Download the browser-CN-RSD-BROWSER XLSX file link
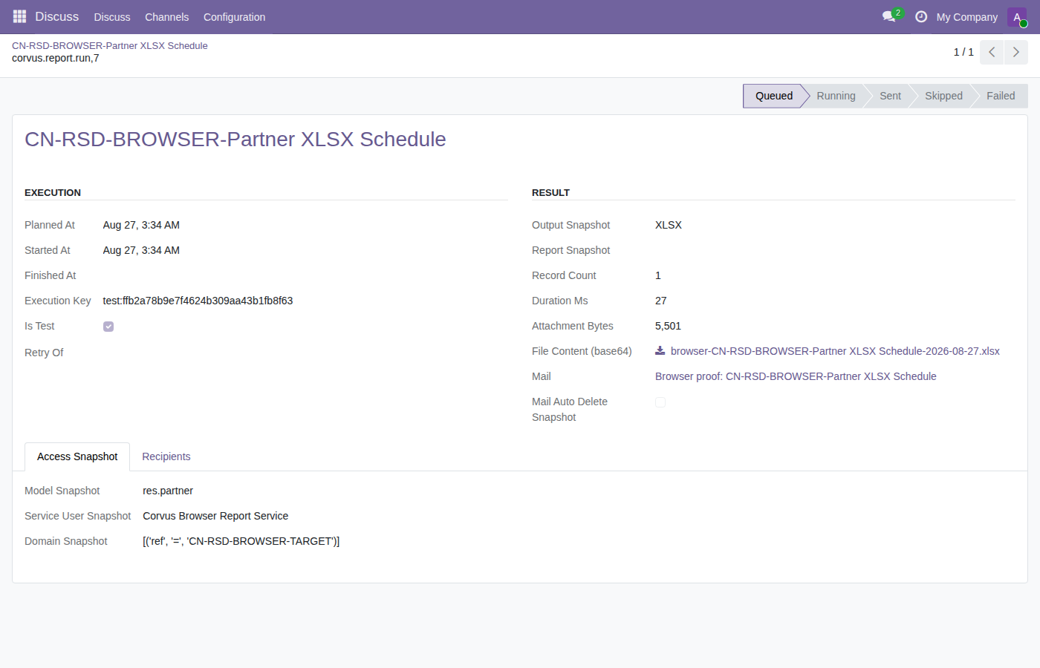1040x668 pixels. click(835, 351)
